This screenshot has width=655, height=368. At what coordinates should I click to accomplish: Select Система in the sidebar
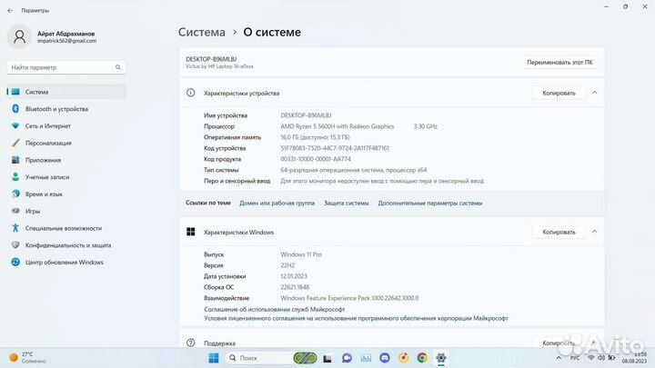[x=66, y=92]
